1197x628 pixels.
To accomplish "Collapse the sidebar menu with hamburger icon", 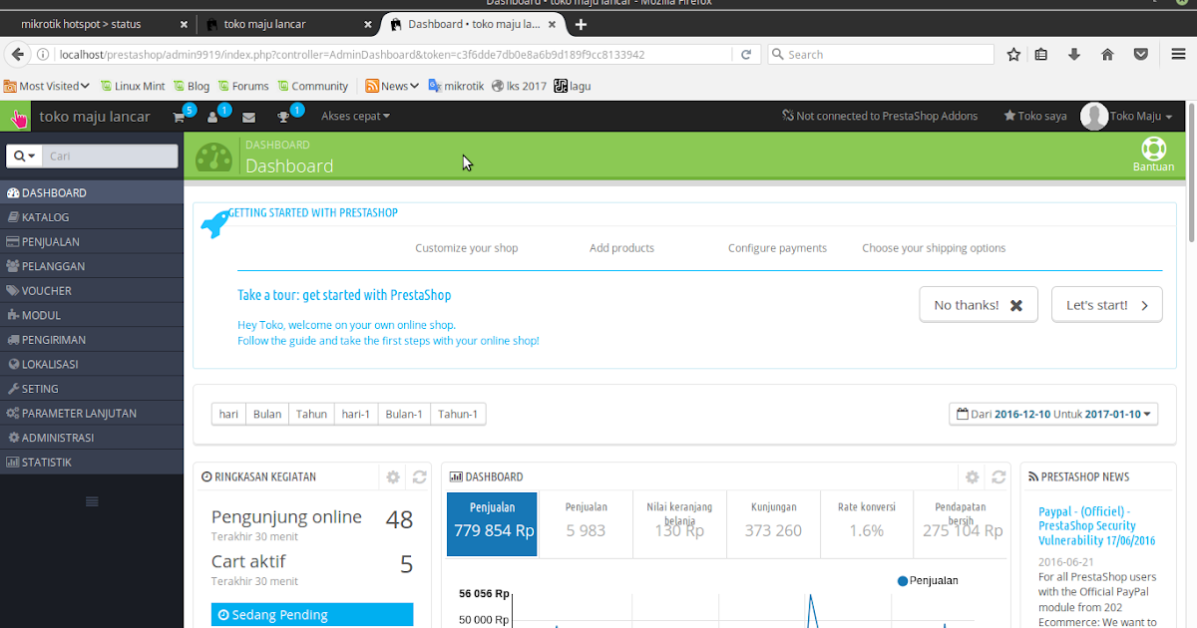I will (92, 501).
